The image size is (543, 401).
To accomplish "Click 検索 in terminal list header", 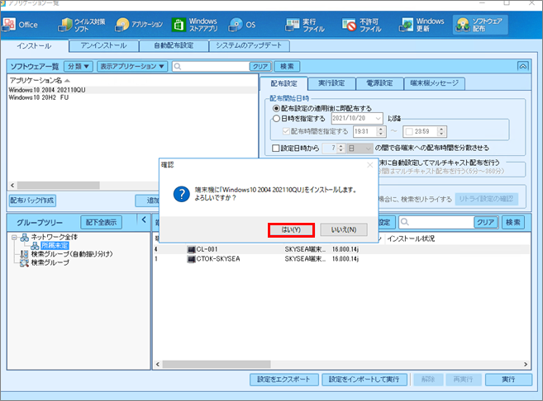I will [513, 222].
